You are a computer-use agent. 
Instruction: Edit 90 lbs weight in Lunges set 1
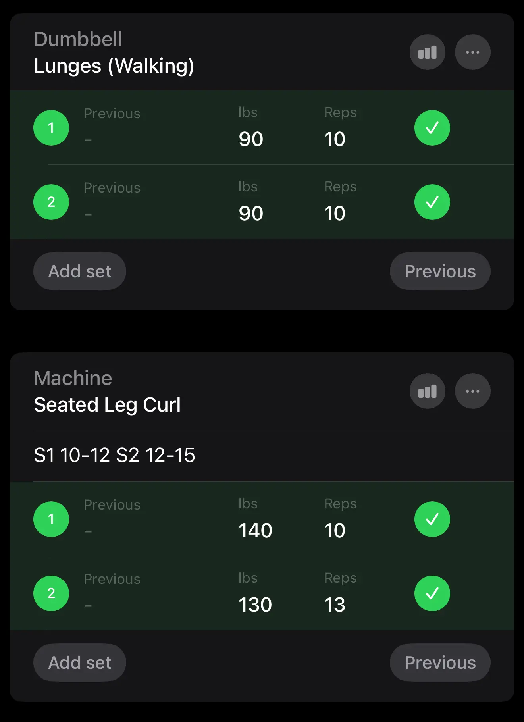click(x=251, y=139)
